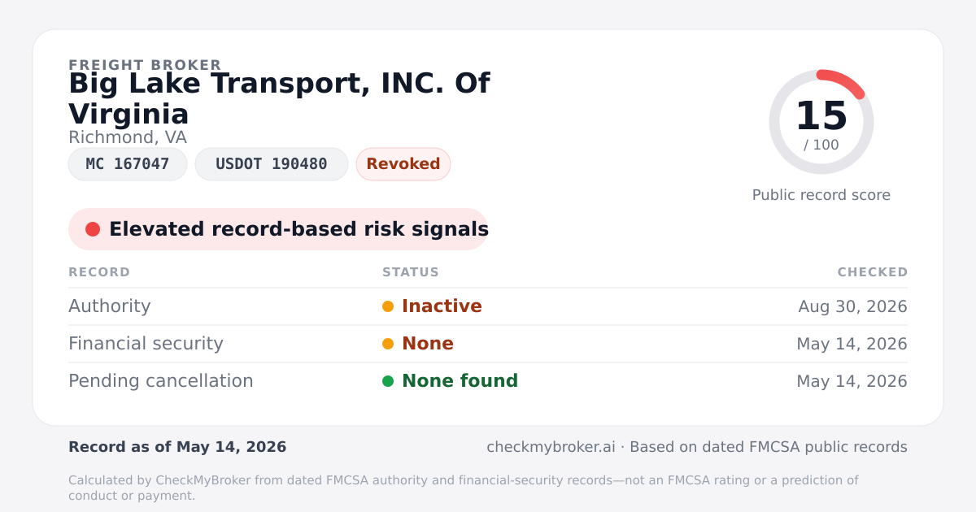Click the red dot beside Elevated risk signals

pos(93,229)
